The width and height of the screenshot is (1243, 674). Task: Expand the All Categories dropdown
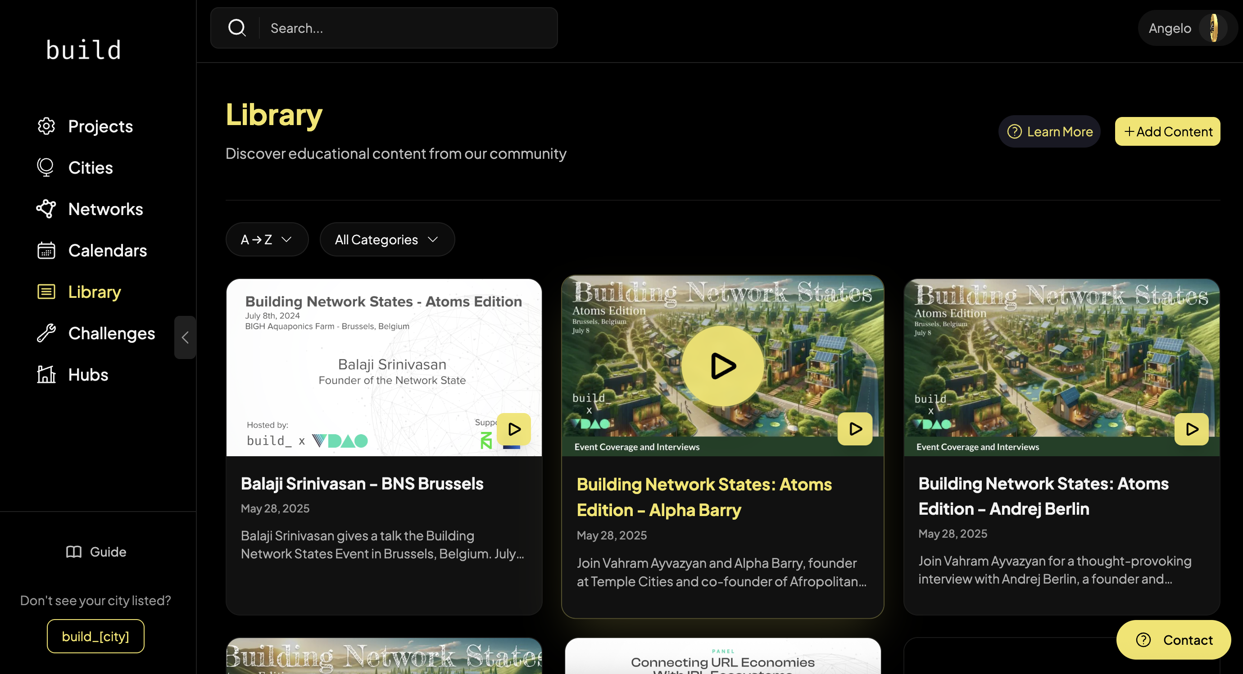[x=386, y=240]
